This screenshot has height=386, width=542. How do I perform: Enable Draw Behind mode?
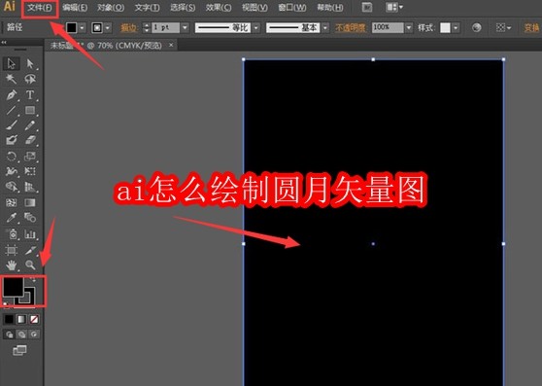click(x=21, y=334)
